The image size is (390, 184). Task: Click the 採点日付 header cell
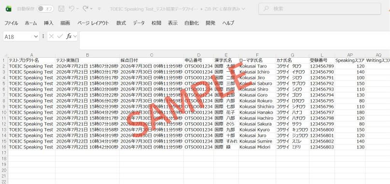pos(152,60)
